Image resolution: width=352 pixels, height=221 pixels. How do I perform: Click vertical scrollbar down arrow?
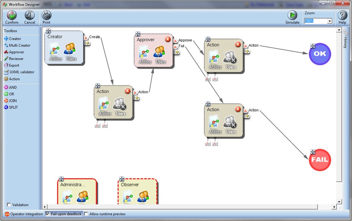tap(339, 202)
